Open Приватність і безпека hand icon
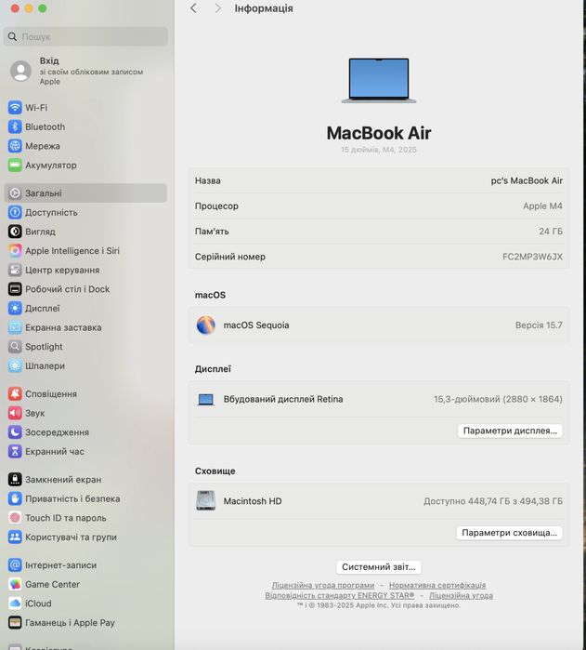 coord(15,498)
